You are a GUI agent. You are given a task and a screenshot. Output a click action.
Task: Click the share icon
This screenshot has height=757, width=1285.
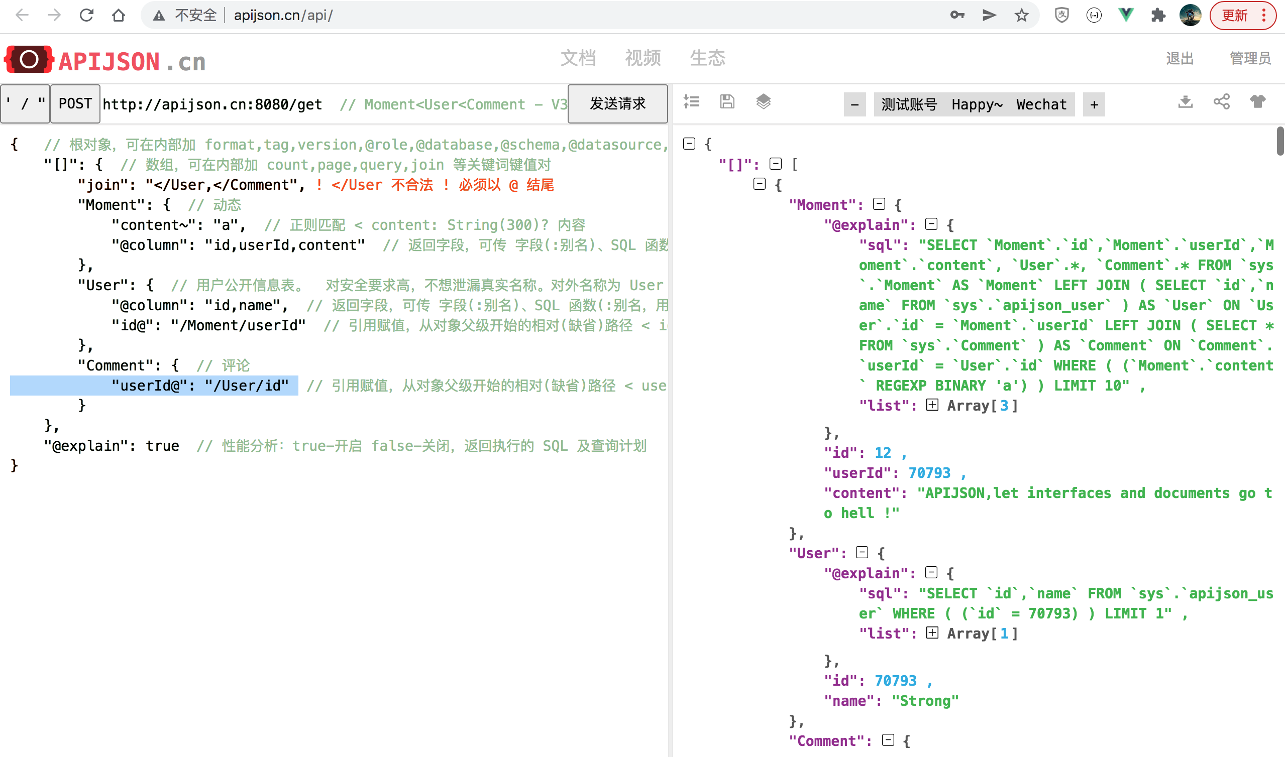[x=1221, y=102]
